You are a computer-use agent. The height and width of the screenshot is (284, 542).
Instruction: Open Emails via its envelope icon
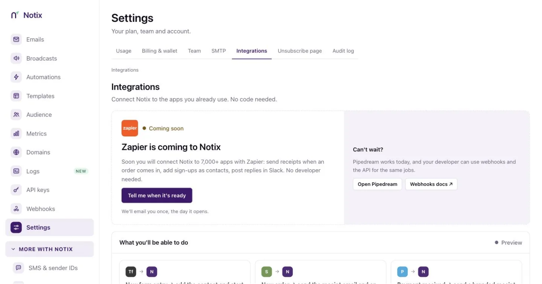pos(16,39)
